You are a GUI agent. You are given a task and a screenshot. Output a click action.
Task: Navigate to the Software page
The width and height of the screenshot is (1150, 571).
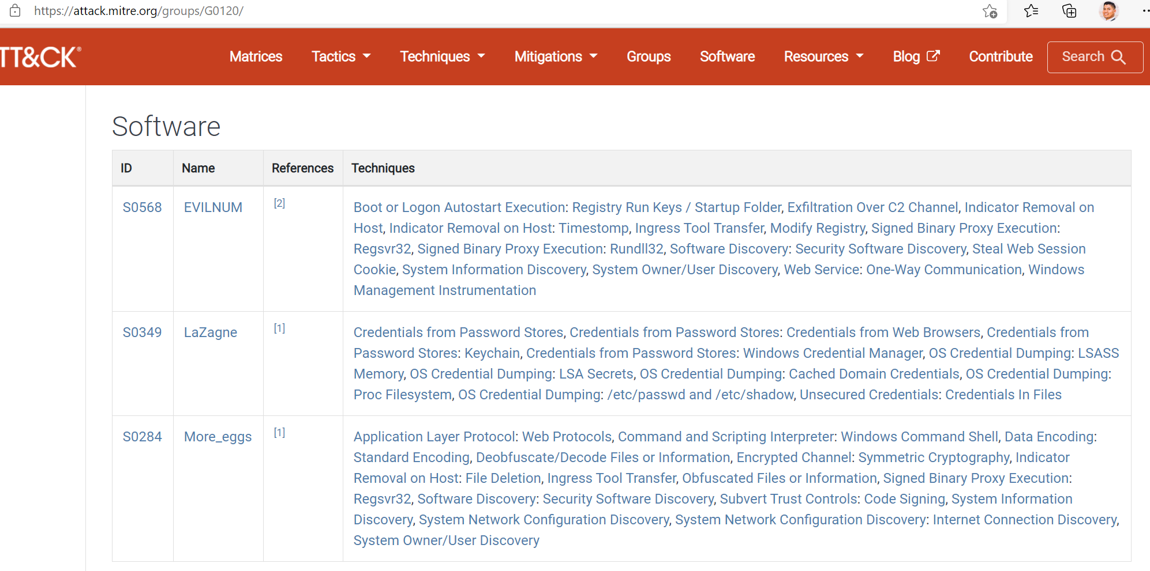[x=727, y=56]
